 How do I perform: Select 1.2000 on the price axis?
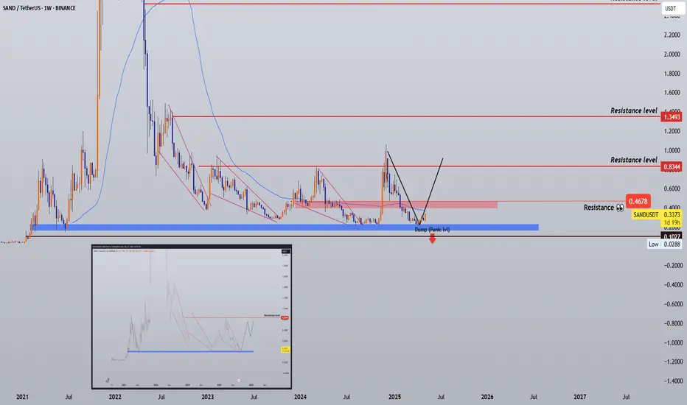pyautogui.click(x=672, y=131)
